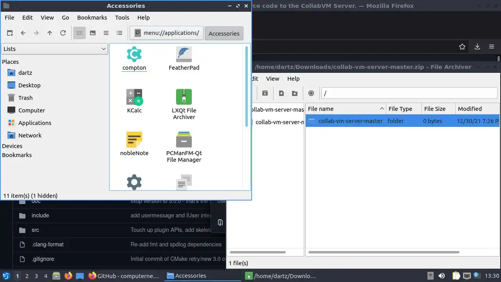Open the Go menu
This screenshot has width=501, height=282.
pyautogui.click(x=65, y=18)
